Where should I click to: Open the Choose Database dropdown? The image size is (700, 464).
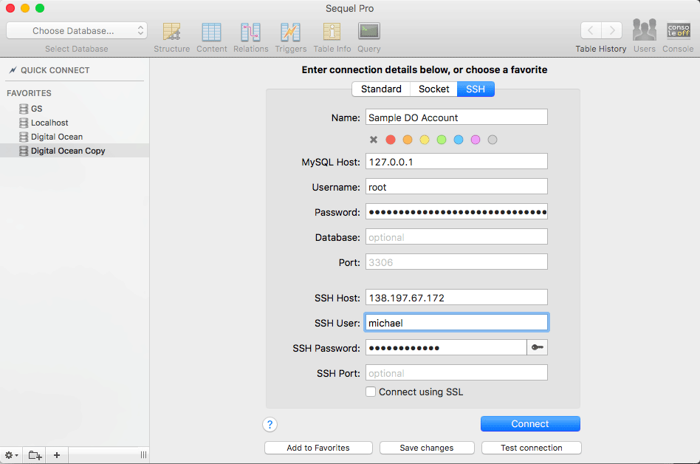click(x=77, y=31)
